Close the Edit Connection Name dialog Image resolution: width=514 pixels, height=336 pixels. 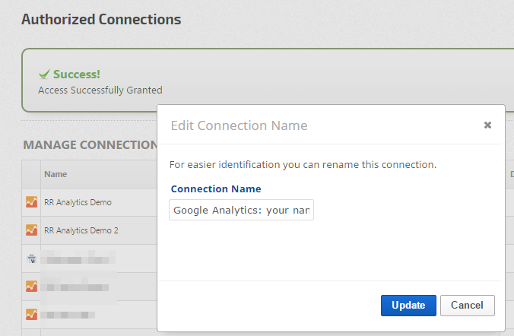click(x=487, y=125)
